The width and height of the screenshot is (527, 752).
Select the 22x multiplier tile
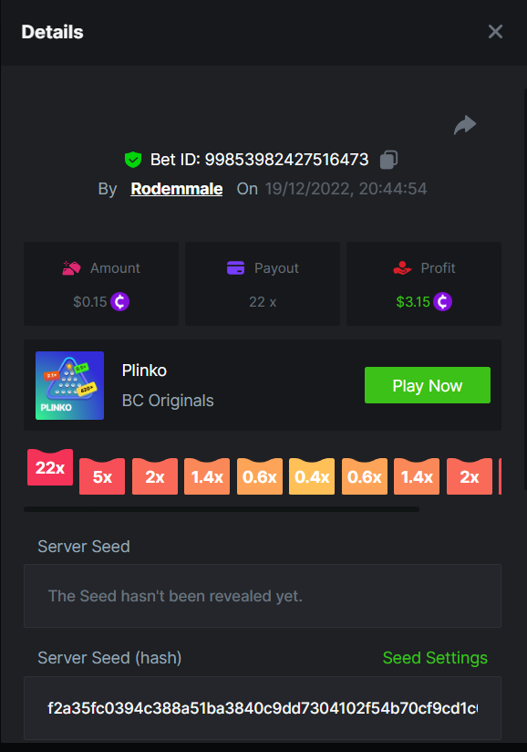(50, 467)
